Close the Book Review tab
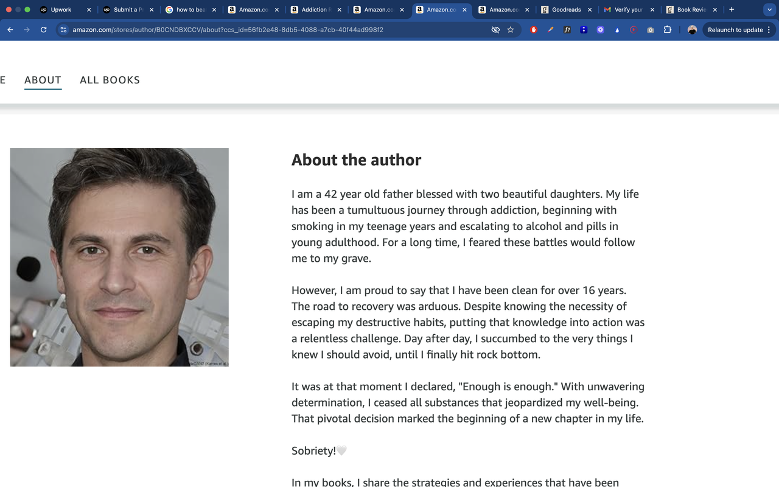 715,10
